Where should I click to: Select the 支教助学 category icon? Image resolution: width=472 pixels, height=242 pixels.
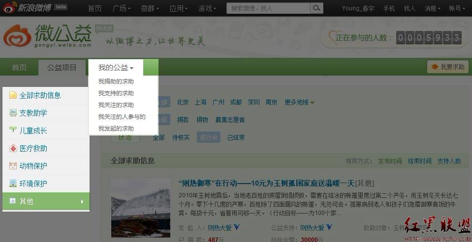pyautogui.click(x=13, y=113)
